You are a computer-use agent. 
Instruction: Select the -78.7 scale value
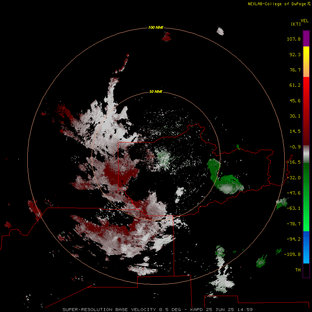click(x=294, y=224)
